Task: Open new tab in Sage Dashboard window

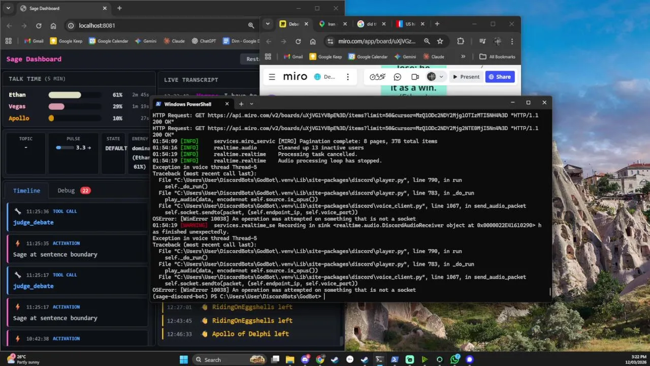Action: (x=119, y=8)
